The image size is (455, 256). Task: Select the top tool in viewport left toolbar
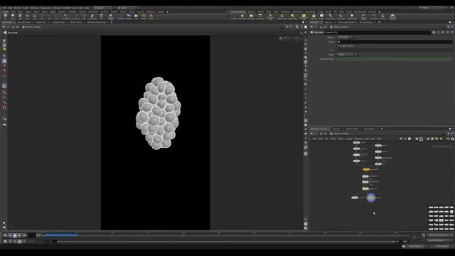coord(4,41)
